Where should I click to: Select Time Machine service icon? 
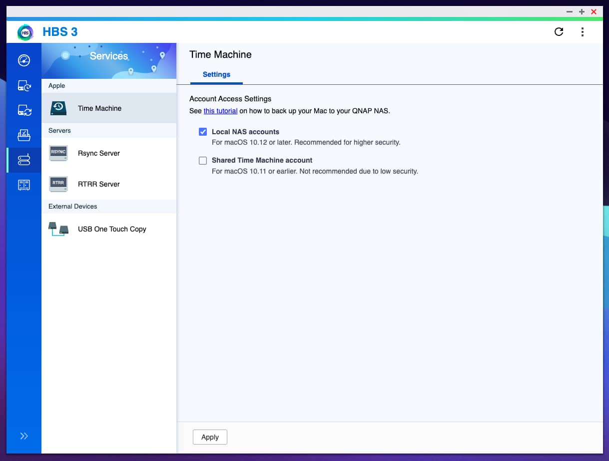tap(58, 108)
